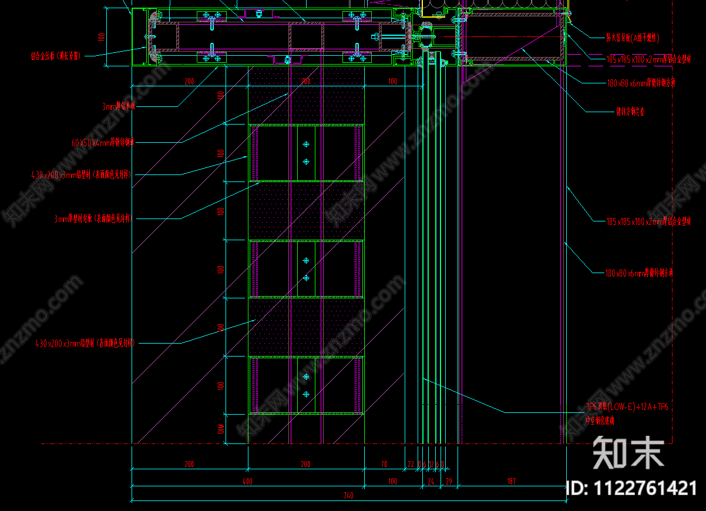The width and height of the screenshot is (706, 511).
Task: Click the '24' dimension value
Action: 431,482
